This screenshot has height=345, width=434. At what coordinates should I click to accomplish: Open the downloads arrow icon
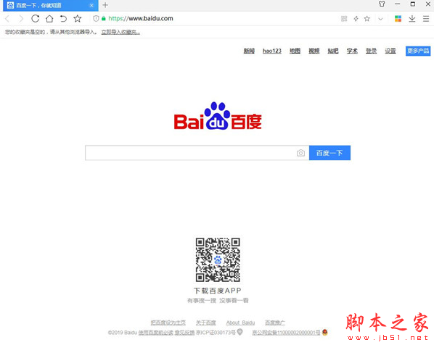tap(412, 19)
